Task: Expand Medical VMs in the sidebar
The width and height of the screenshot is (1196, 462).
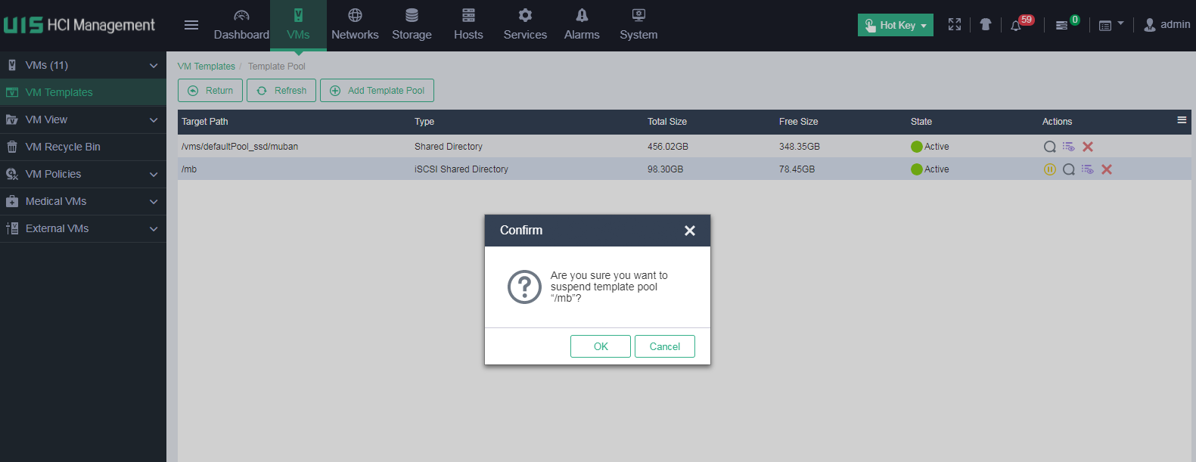Action: 83,201
